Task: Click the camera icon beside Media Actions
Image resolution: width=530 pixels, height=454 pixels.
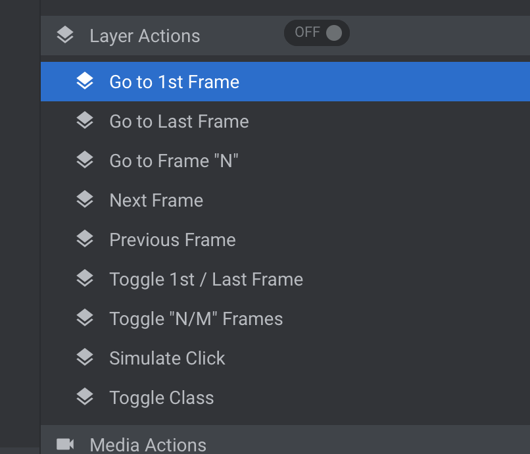Action: (x=65, y=444)
